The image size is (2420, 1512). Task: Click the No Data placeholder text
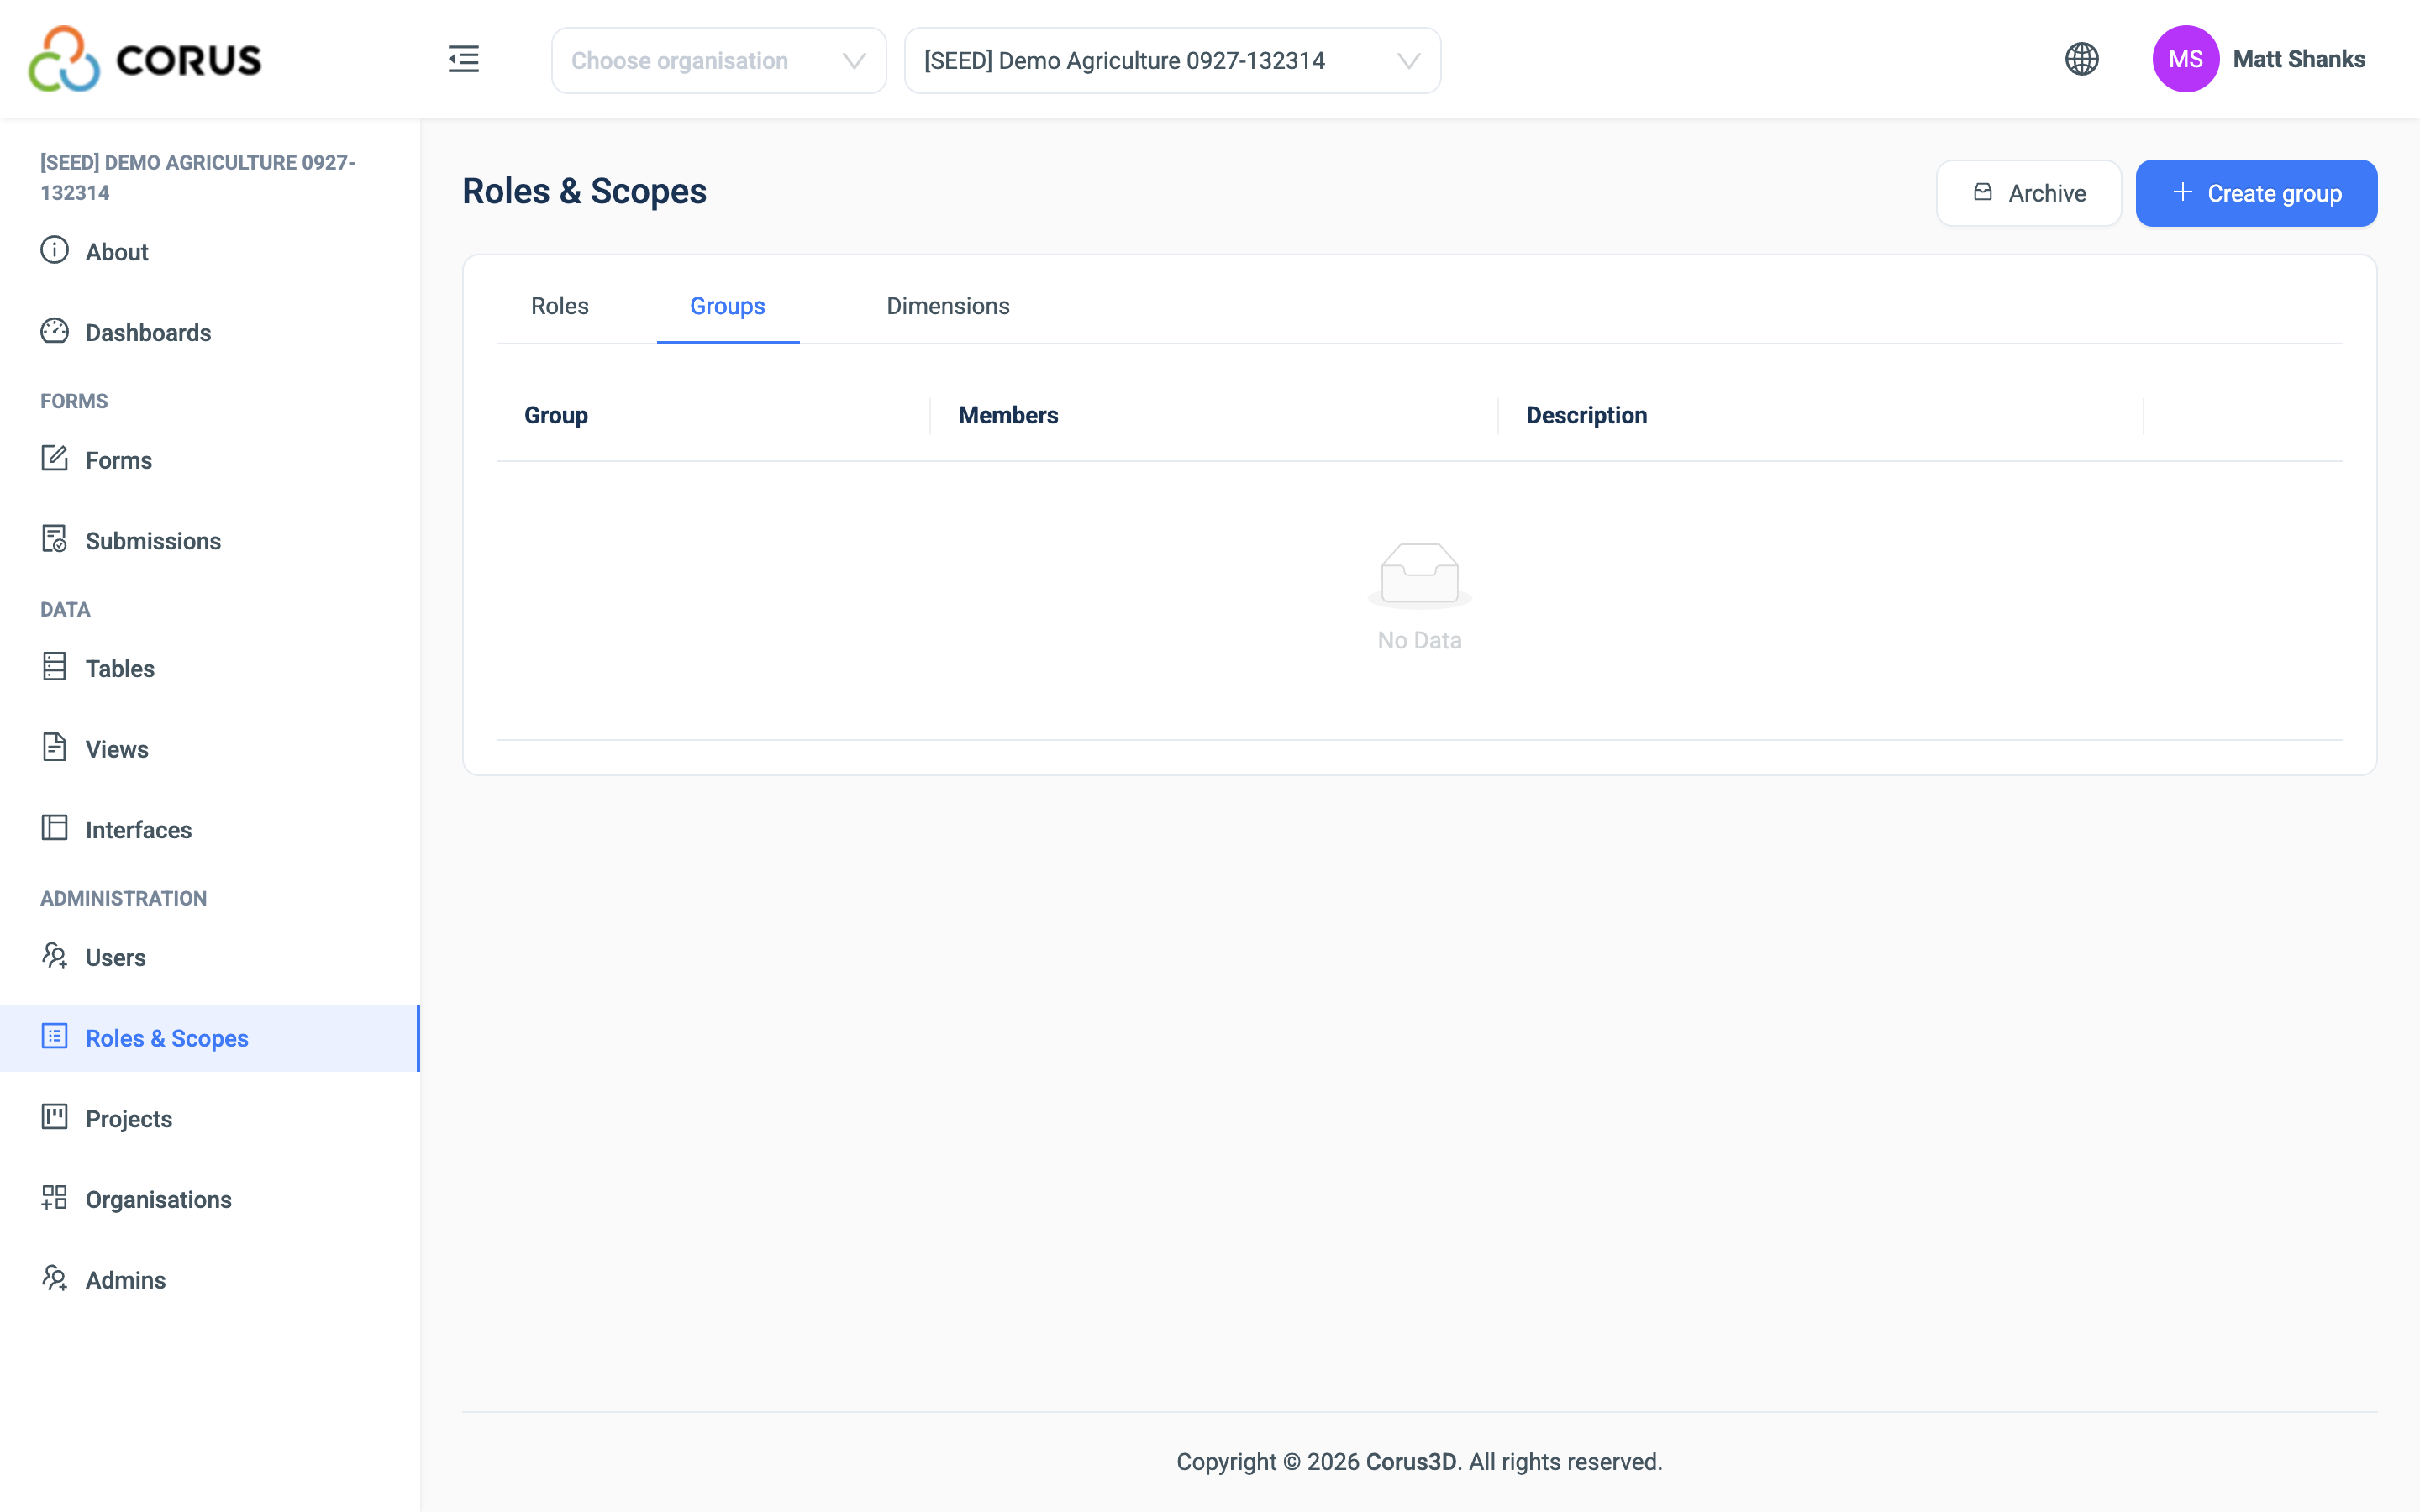[1419, 640]
